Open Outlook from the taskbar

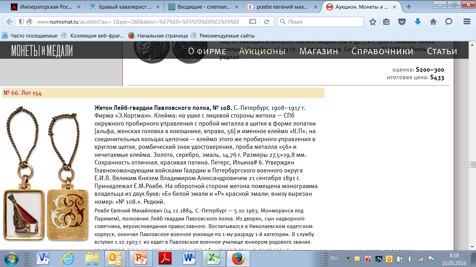[114, 259]
